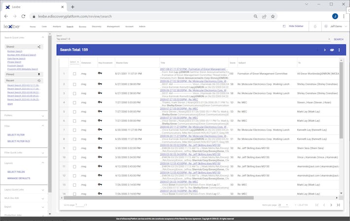The width and height of the screenshot is (350, 221).
Task: Click the share icon beside Shared
Action: (x=39, y=47)
